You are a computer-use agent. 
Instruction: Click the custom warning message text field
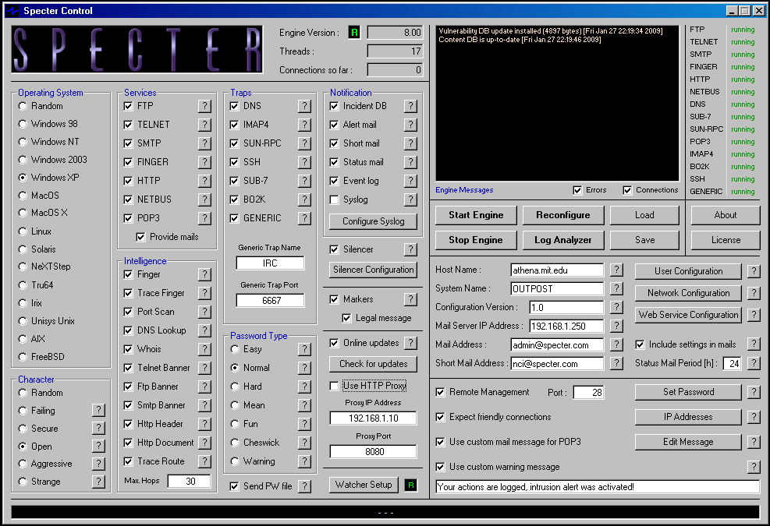point(598,487)
